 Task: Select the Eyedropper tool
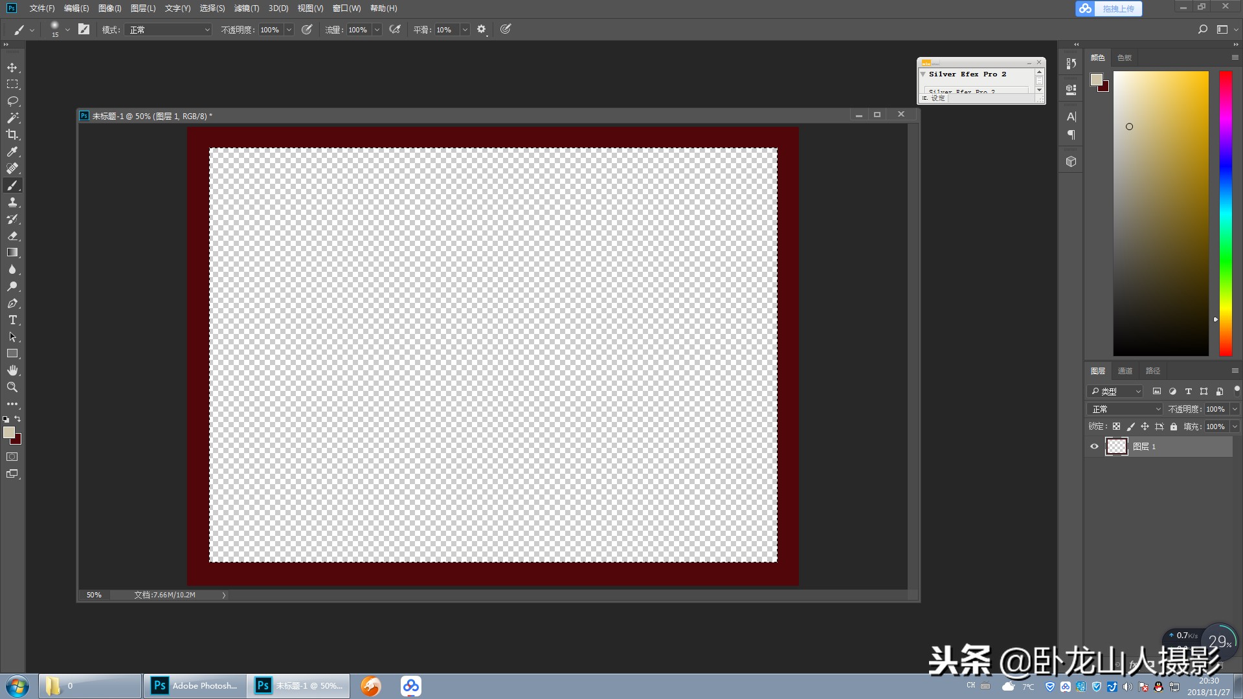point(12,151)
